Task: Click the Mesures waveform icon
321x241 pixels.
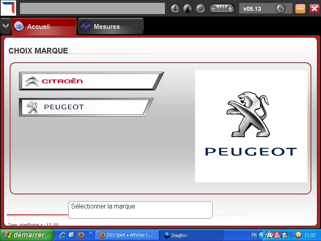Action: click(x=85, y=27)
